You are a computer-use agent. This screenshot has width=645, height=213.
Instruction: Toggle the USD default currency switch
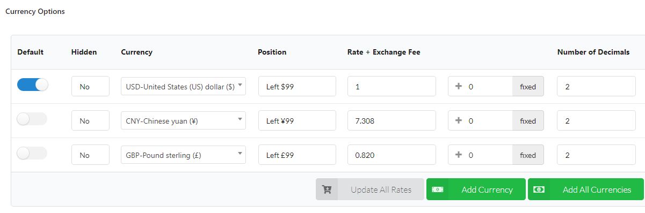32,85
